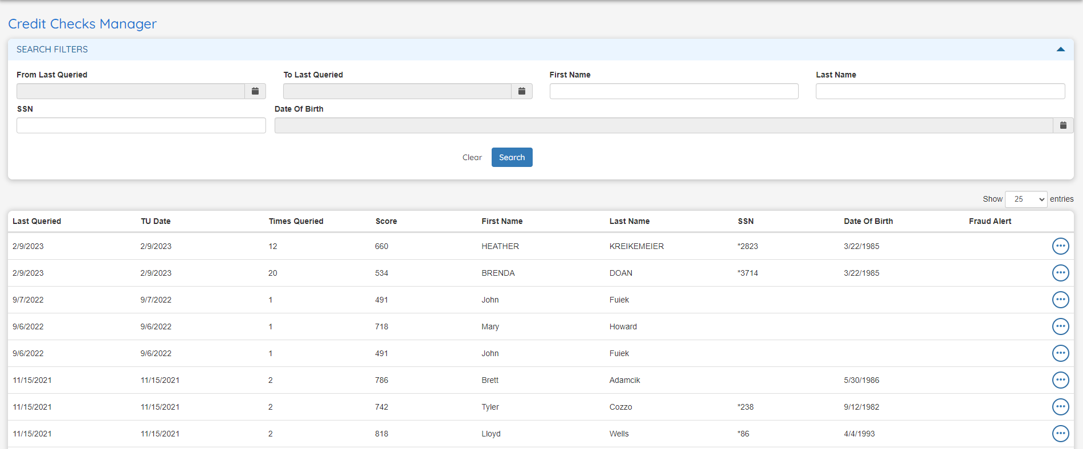This screenshot has height=449, width=1083.
Task: Open actions menu for BRENDA DOAN row
Action: [x=1060, y=273]
